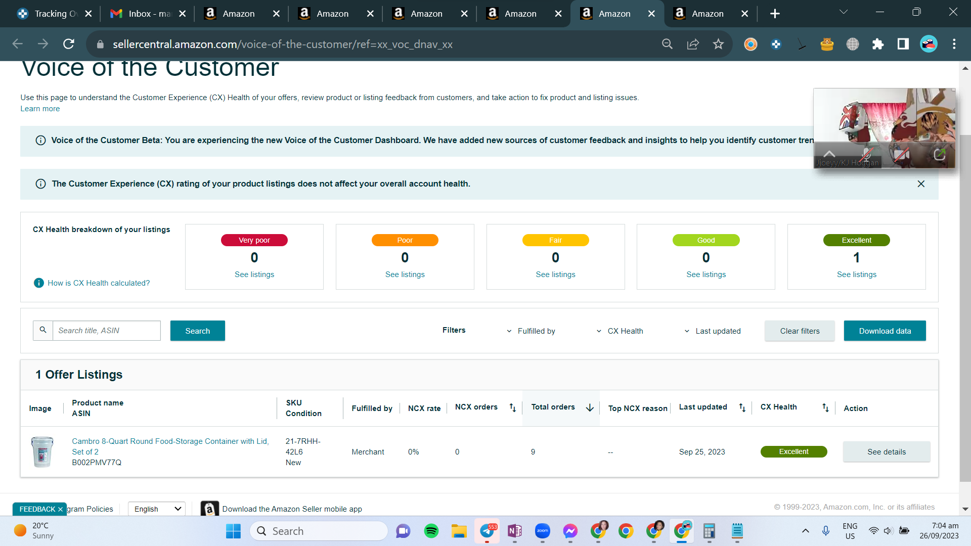Bookmark this page with the star icon
Image resolution: width=971 pixels, height=546 pixels.
pyautogui.click(x=718, y=44)
